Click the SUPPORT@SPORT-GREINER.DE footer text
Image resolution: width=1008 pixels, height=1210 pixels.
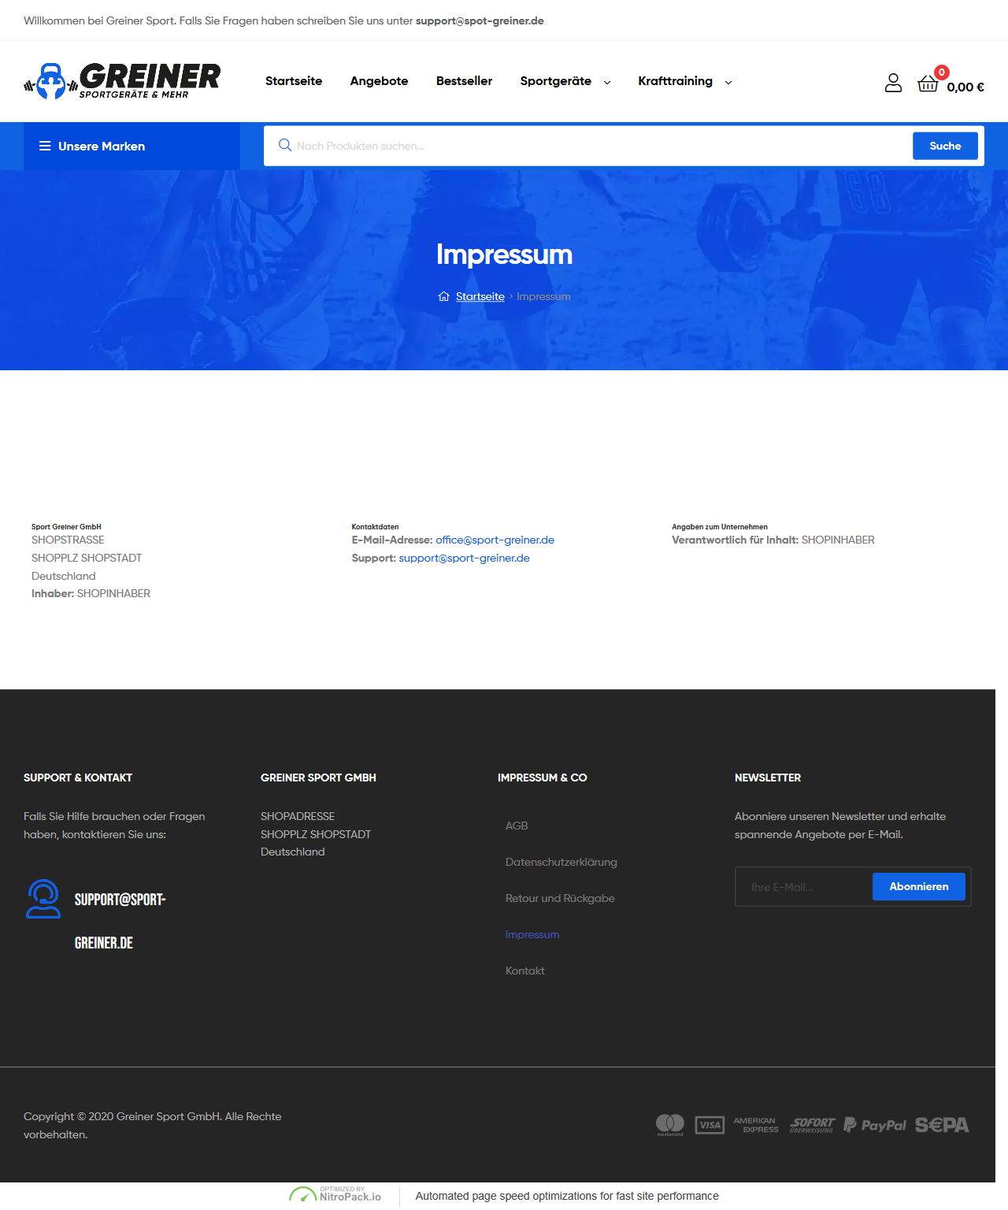coord(120,921)
